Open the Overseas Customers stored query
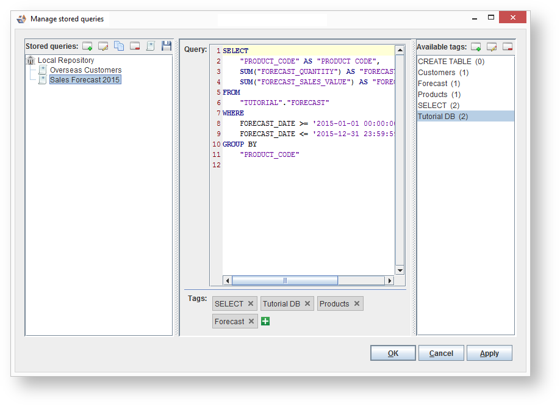 [85, 70]
